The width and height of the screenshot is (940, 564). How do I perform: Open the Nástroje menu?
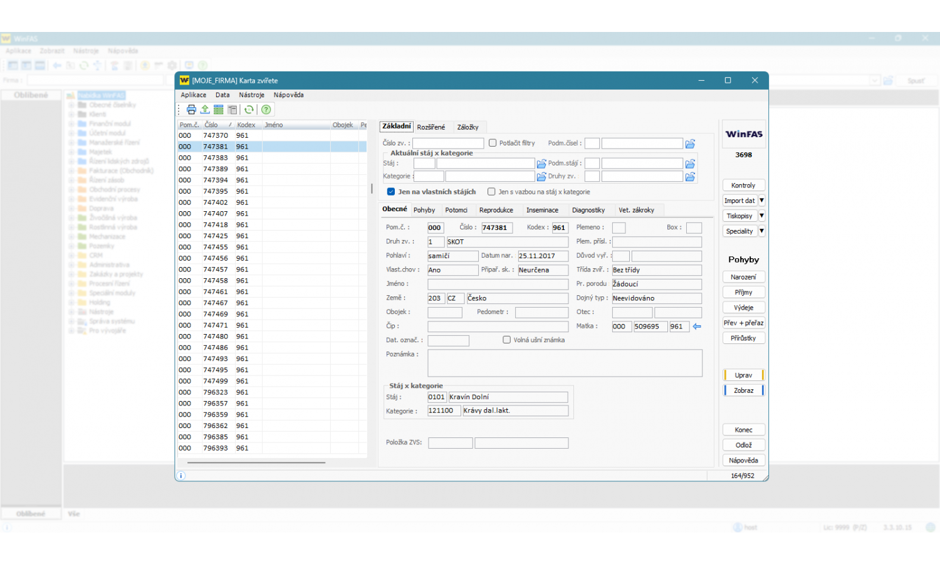[x=251, y=95]
